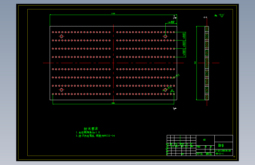Select note 2 about hardness HRC22-34
255x165 pixels.
[95, 136]
